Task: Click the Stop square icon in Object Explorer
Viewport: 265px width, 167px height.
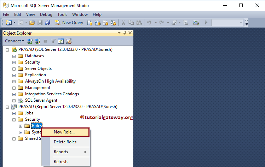Action: (45, 41)
